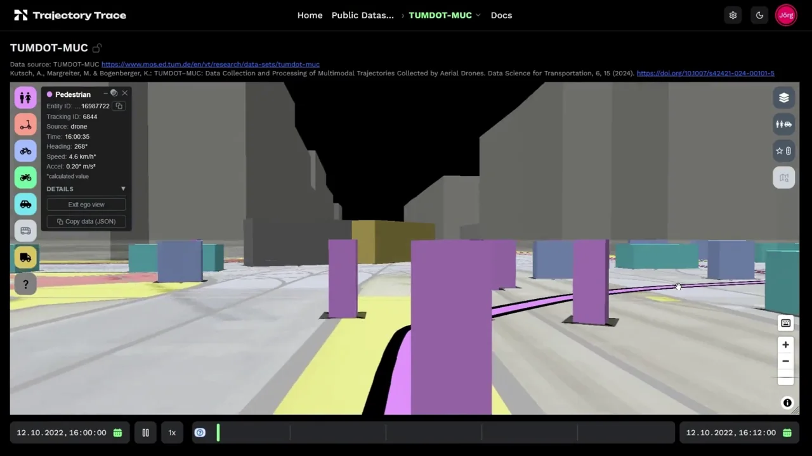The width and height of the screenshot is (812, 456).
Task: Open the map info icon
Action: [x=787, y=403]
